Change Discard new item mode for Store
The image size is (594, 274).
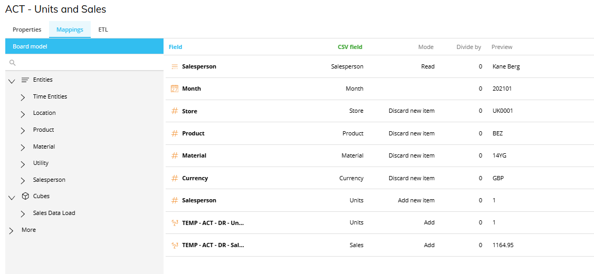click(x=411, y=111)
